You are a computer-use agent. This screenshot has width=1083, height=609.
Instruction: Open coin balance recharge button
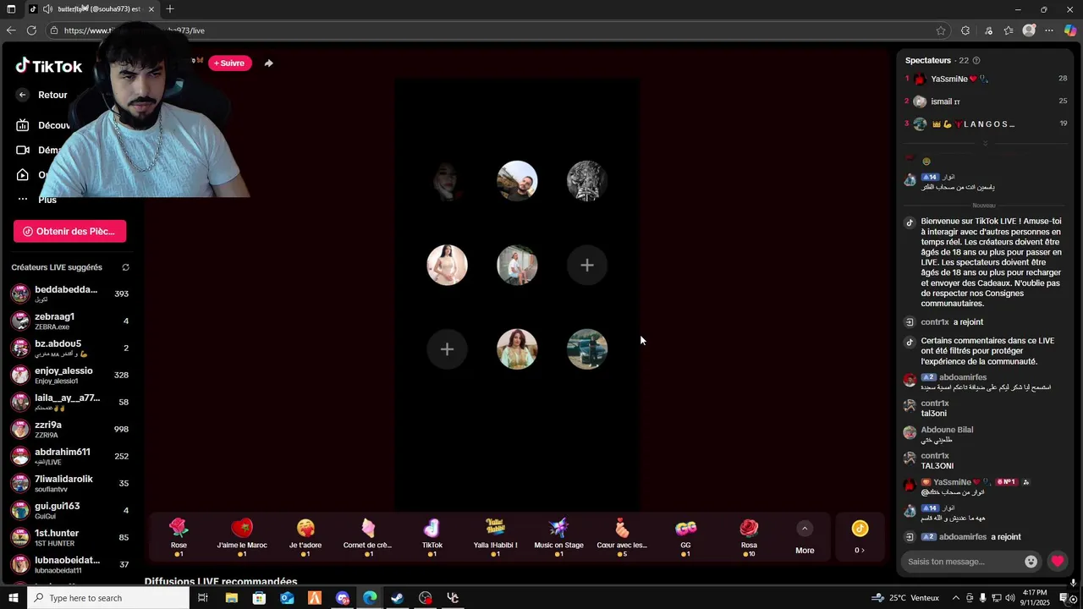(860, 537)
